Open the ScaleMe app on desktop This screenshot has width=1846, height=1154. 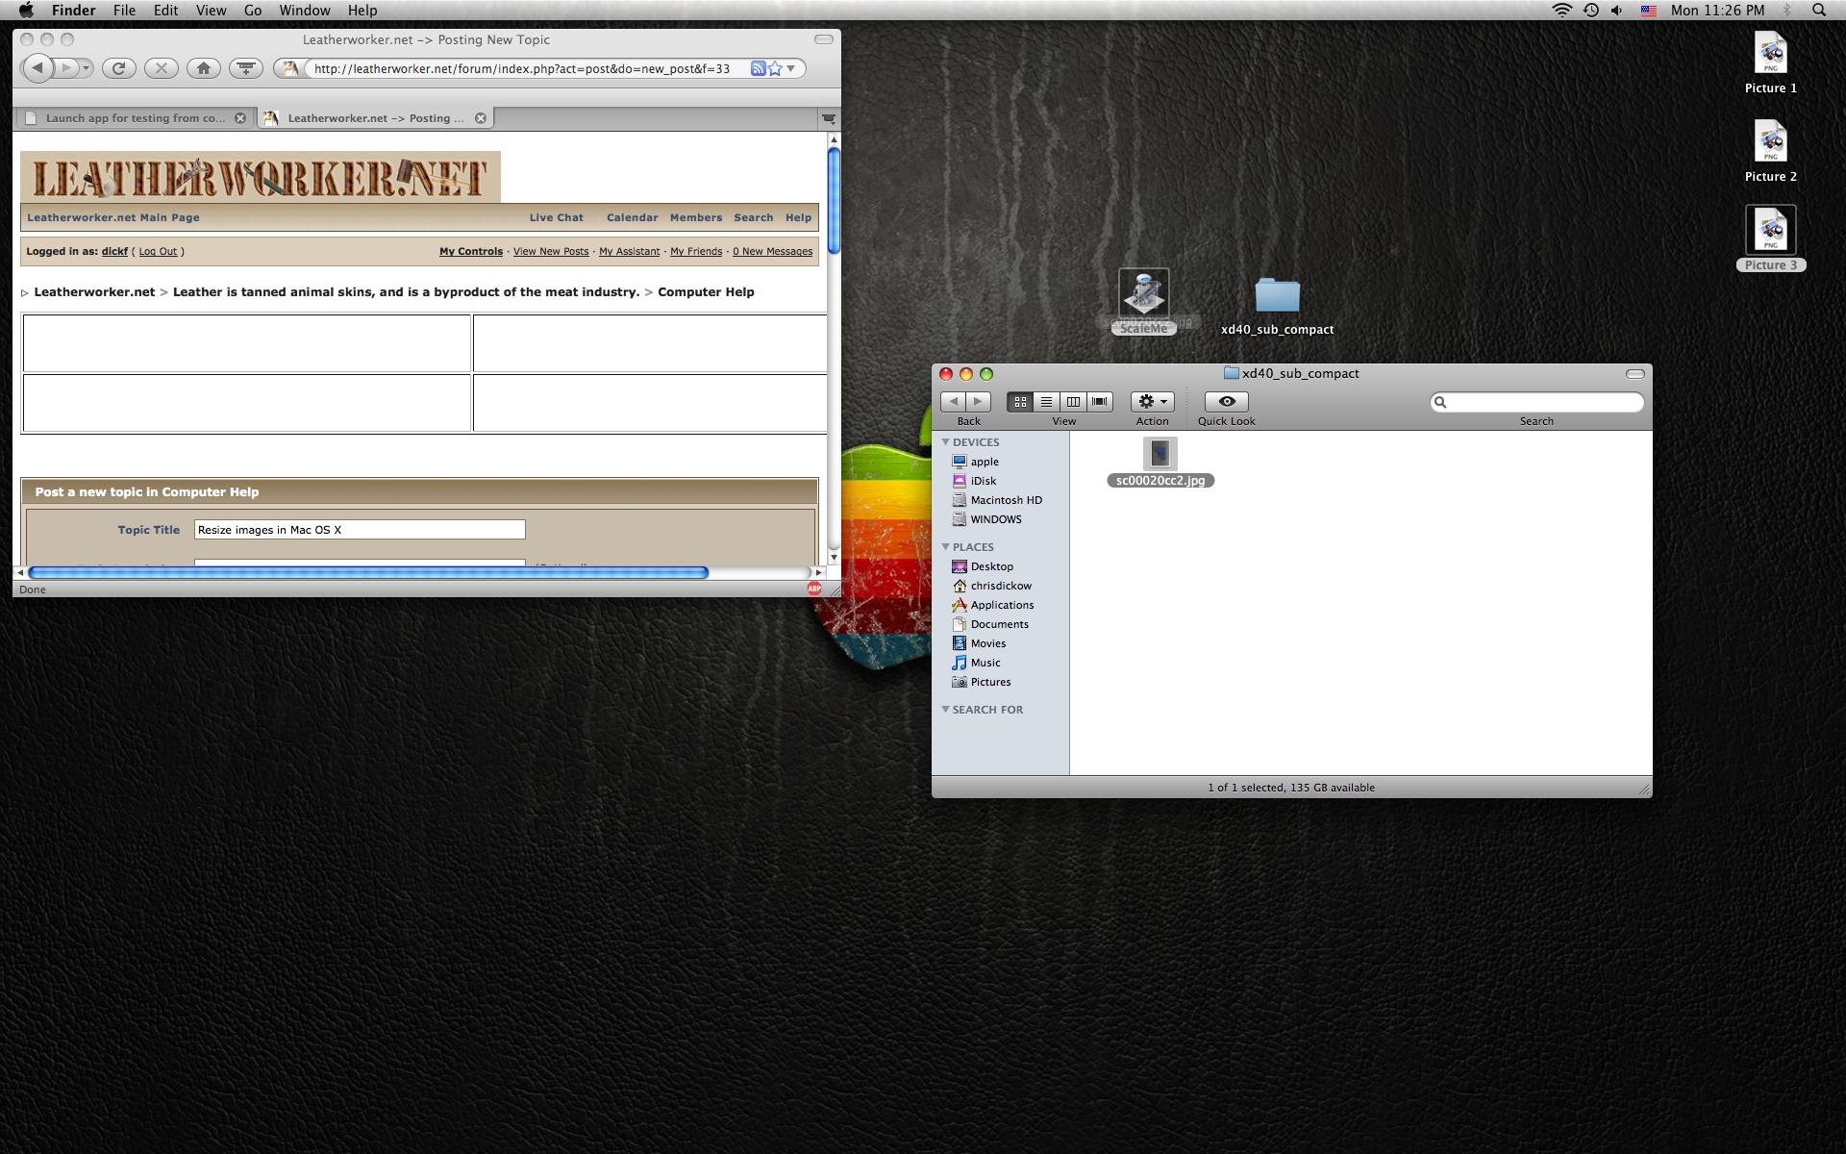pyautogui.click(x=1143, y=293)
